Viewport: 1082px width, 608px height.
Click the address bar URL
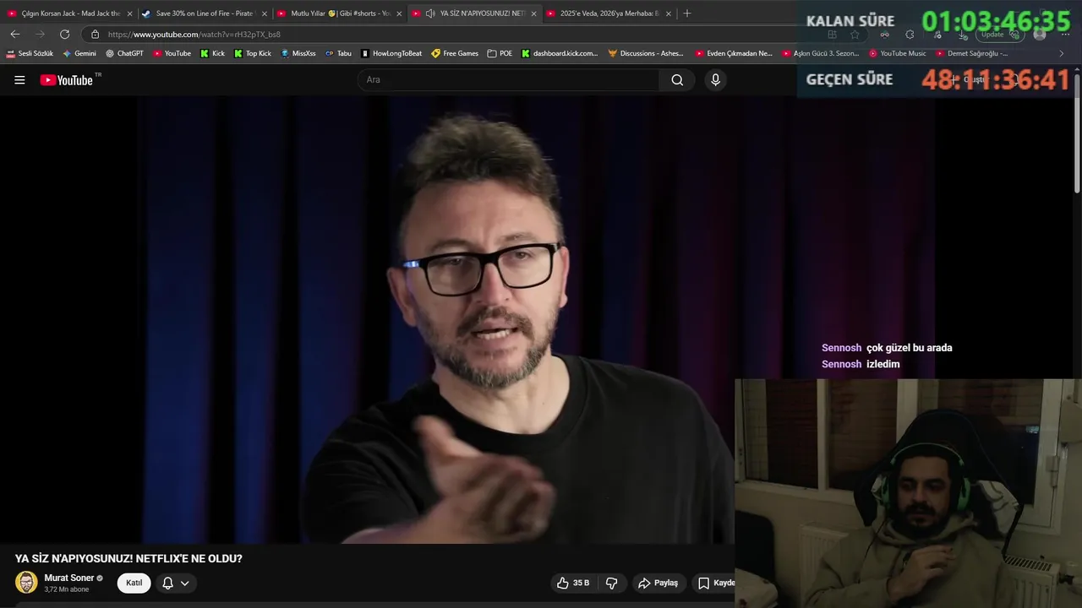coord(194,35)
